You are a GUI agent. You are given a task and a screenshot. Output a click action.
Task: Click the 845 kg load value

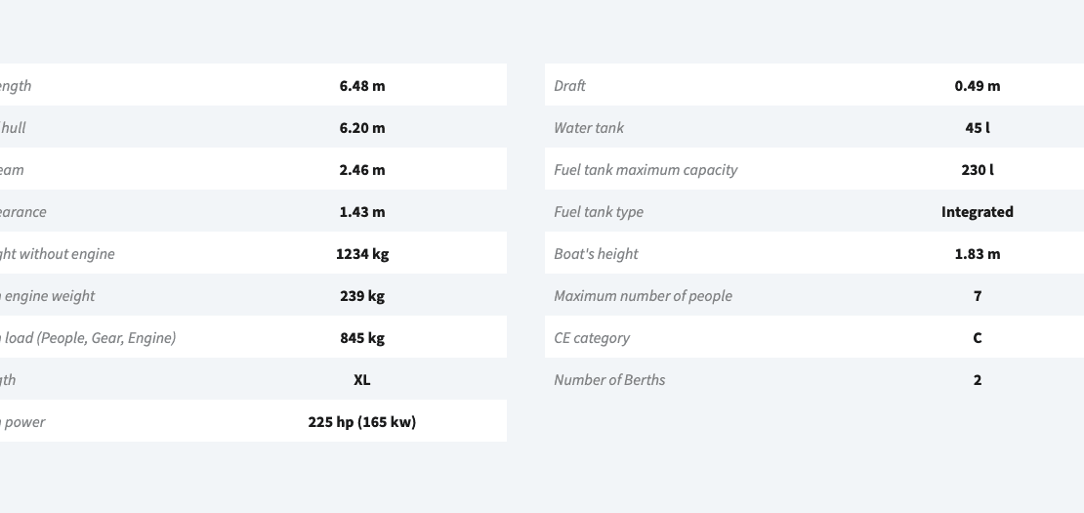362,338
